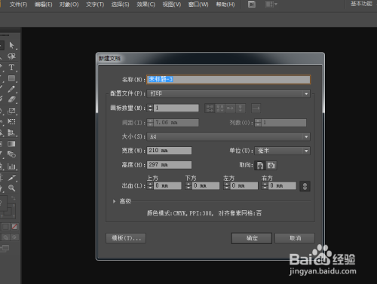This screenshot has height=284, width=377.
Task: Toggle the bleed link lock button
Action: [305, 186]
